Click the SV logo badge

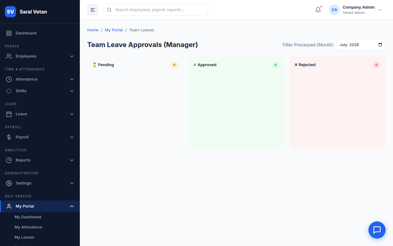click(x=10, y=12)
